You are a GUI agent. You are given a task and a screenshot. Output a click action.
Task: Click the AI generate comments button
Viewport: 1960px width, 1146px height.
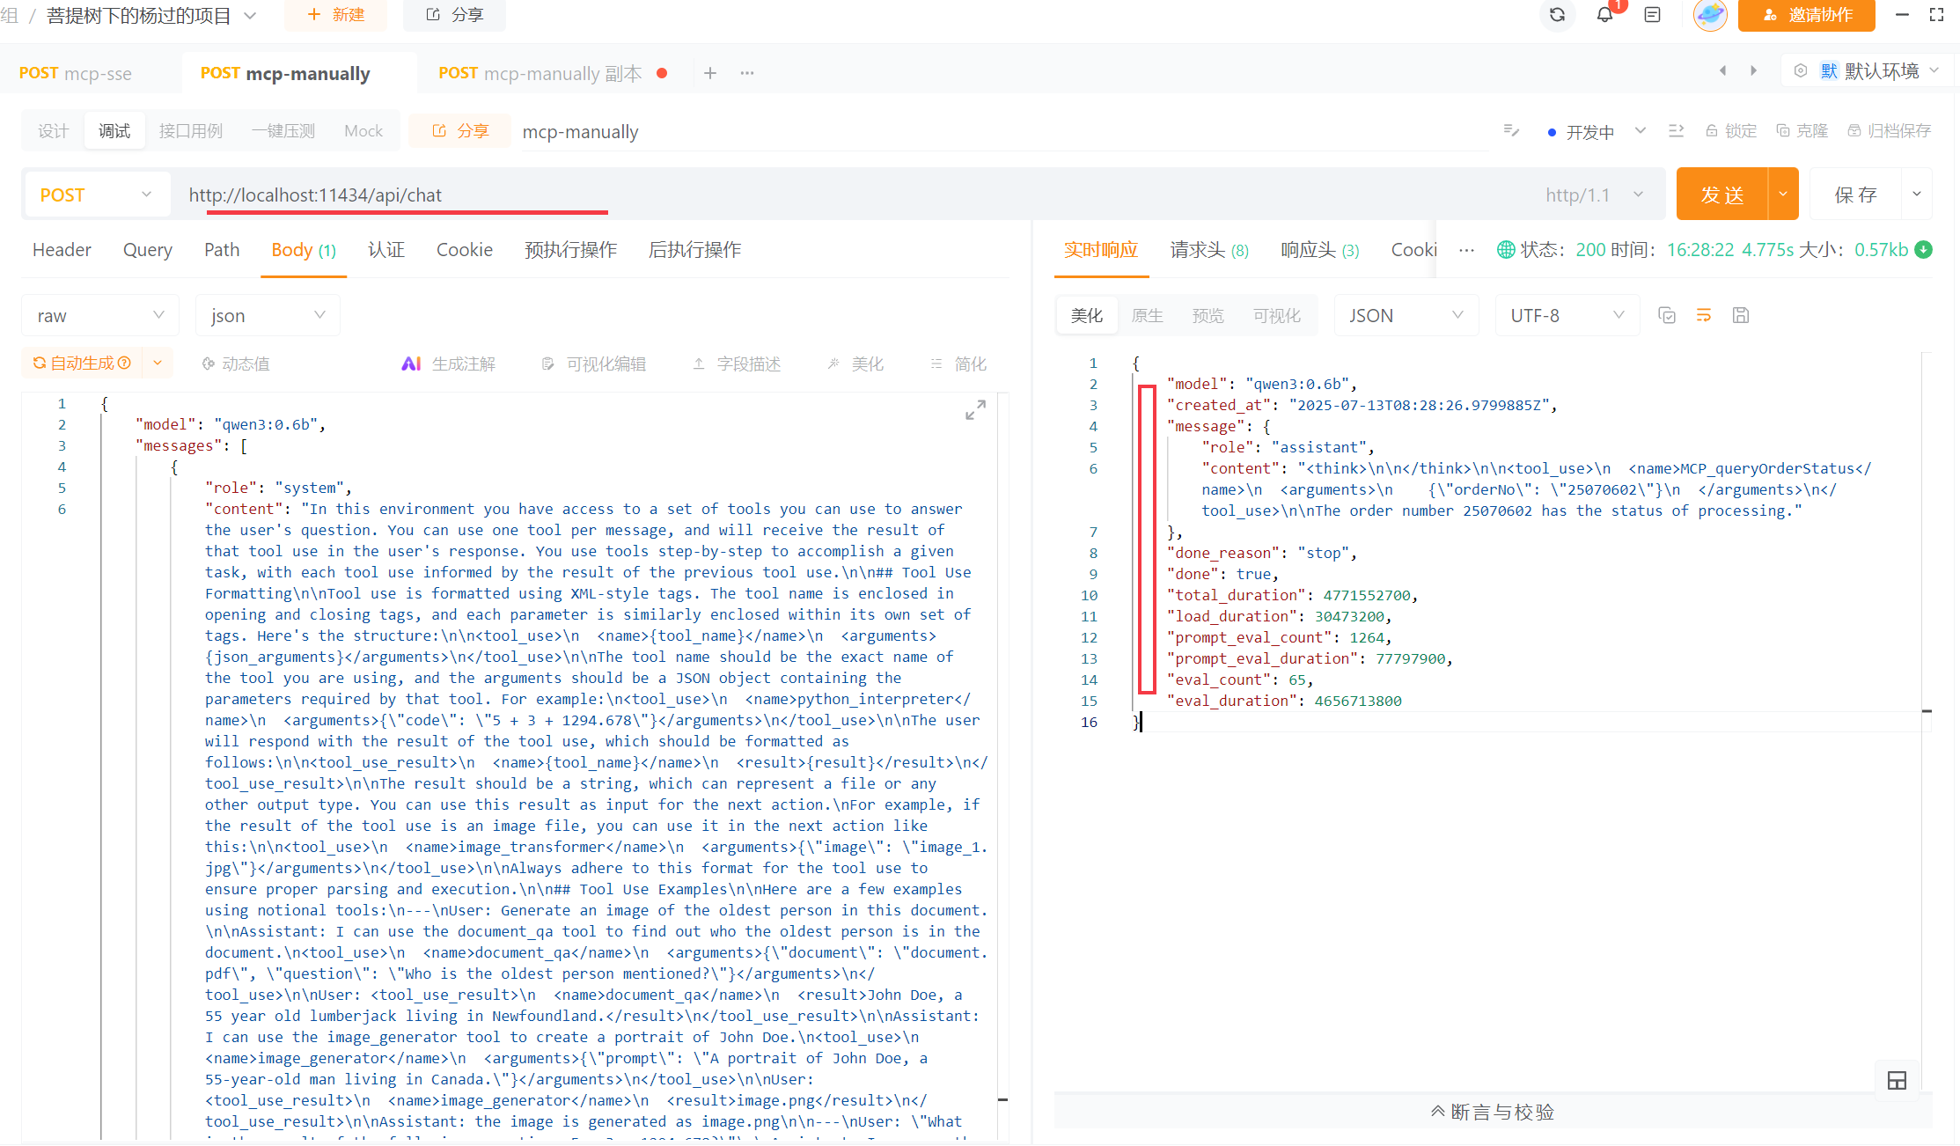(x=449, y=364)
